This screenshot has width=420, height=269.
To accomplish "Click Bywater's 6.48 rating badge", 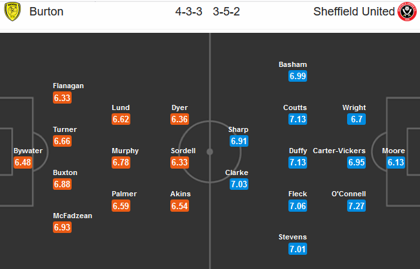I will point(23,162).
